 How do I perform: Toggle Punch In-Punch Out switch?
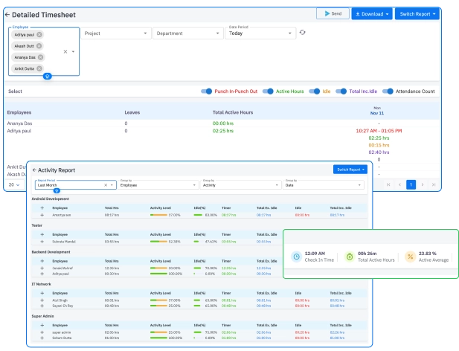[x=207, y=91]
